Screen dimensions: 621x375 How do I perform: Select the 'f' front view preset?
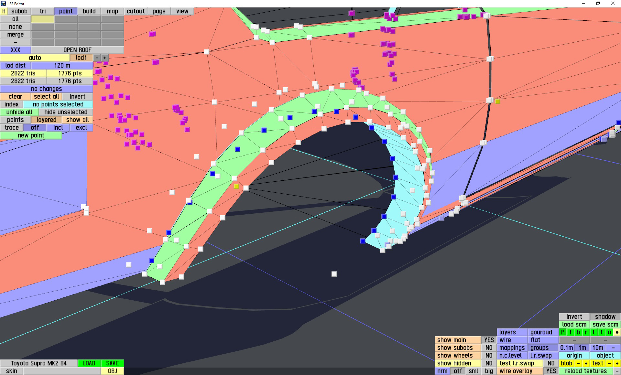pyautogui.click(x=571, y=332)
